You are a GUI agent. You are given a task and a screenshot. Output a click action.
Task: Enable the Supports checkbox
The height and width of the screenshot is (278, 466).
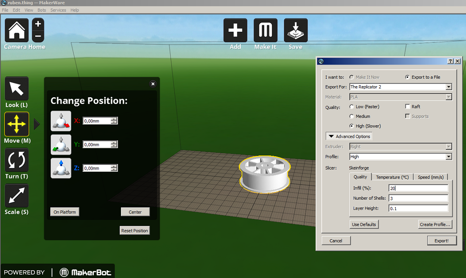pyautogui.click(x=407, y=116)
